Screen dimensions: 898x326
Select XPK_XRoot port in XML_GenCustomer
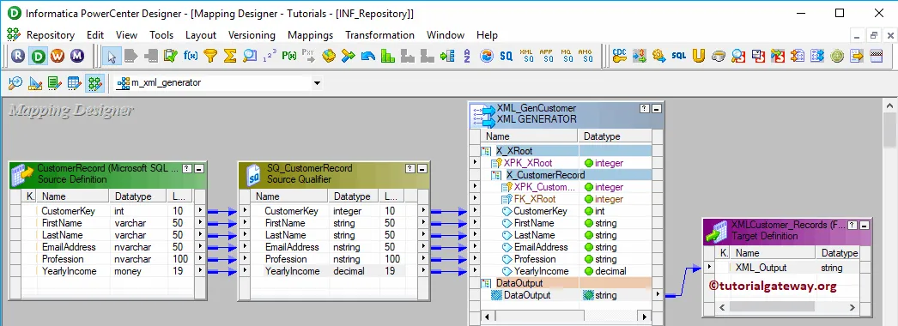click(x=527, y=163)
